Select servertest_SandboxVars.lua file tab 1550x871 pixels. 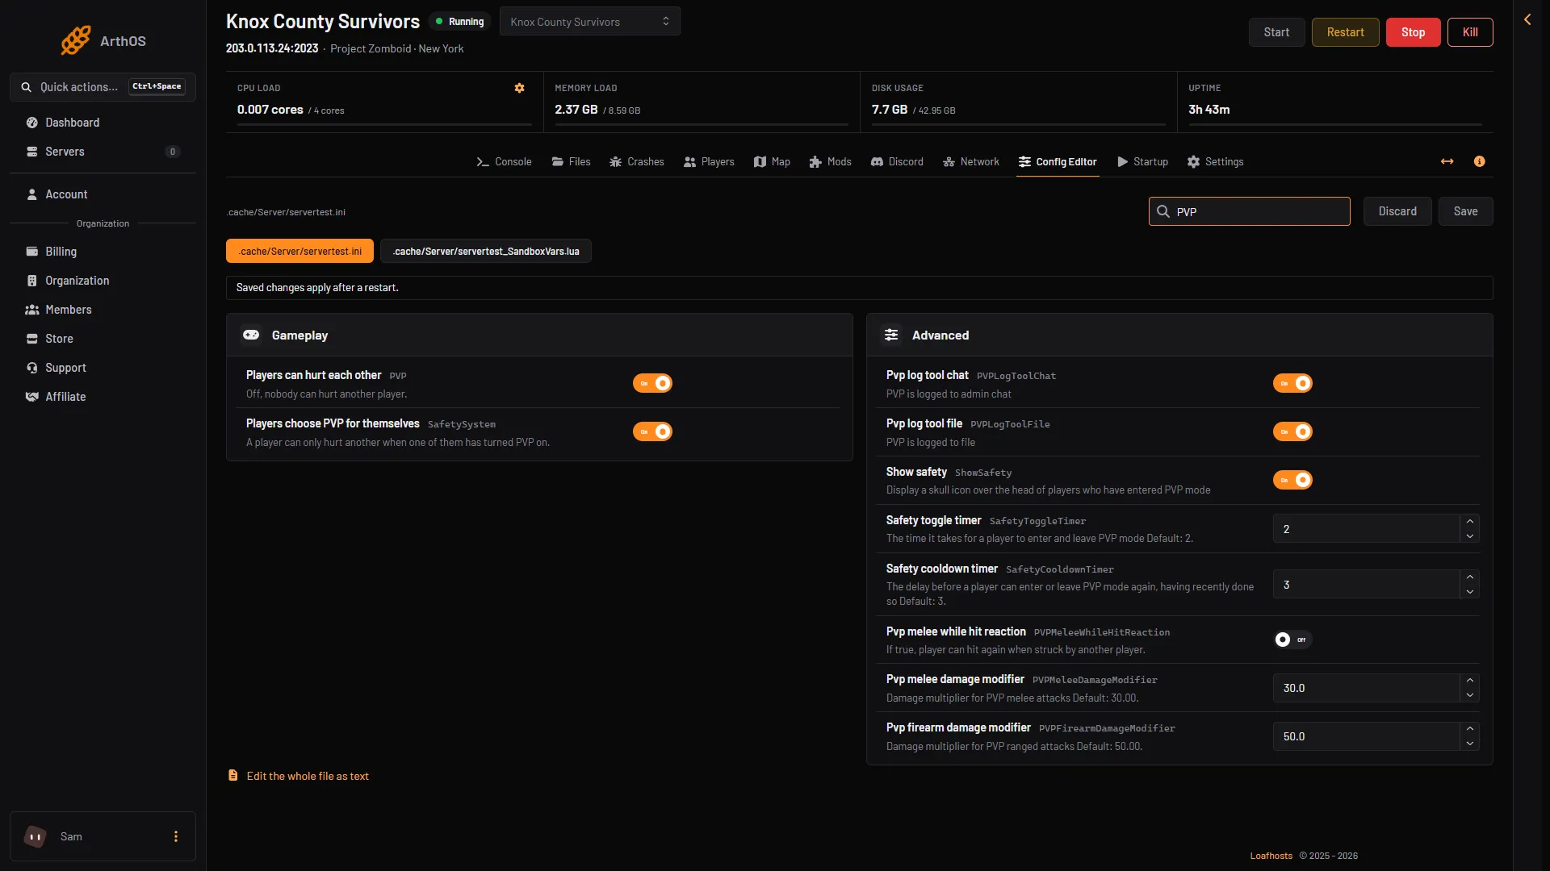[486, 251]
